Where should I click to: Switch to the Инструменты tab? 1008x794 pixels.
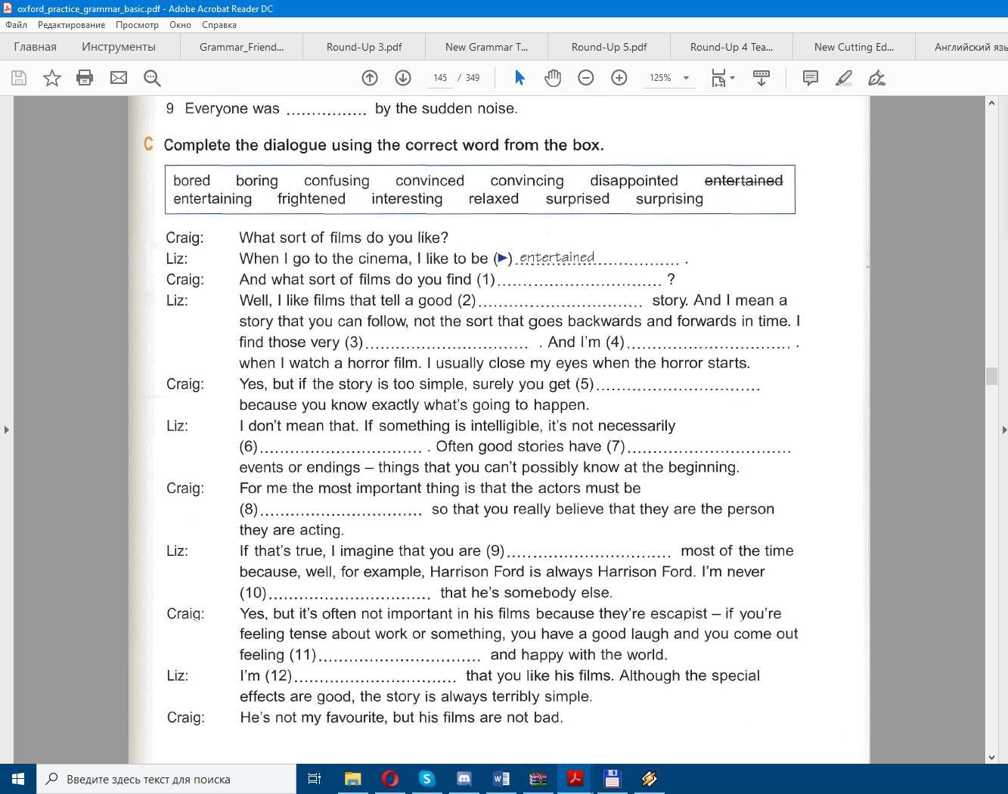[x=119, y=47]
